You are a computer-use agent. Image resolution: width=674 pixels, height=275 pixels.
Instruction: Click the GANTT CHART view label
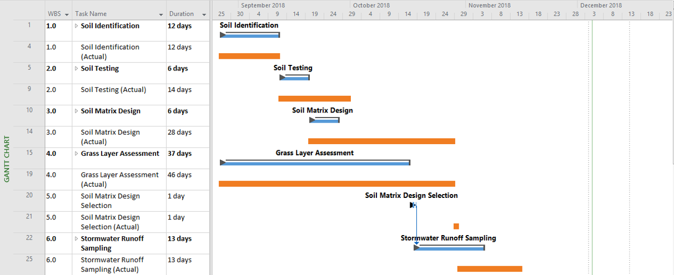(7, 159)
